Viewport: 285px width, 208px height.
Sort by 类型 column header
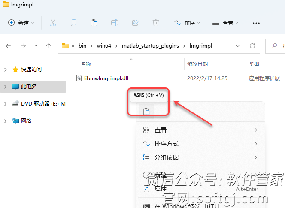254,64
